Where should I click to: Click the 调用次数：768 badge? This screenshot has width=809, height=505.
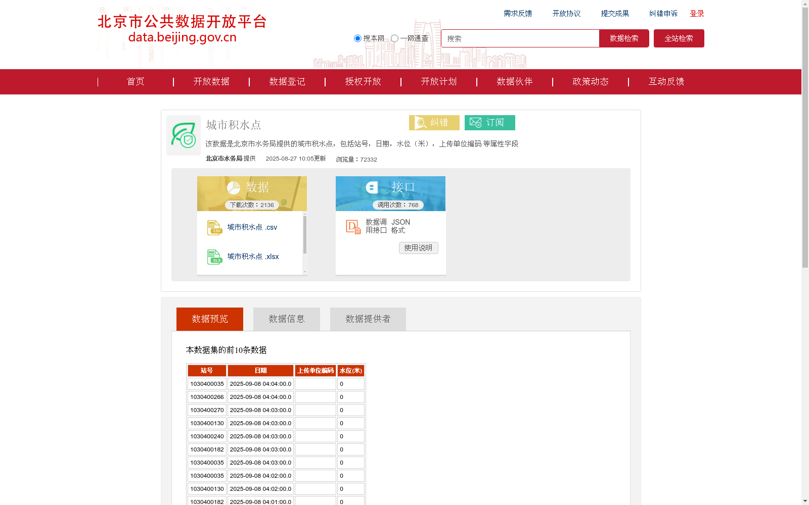pos(398,205)
